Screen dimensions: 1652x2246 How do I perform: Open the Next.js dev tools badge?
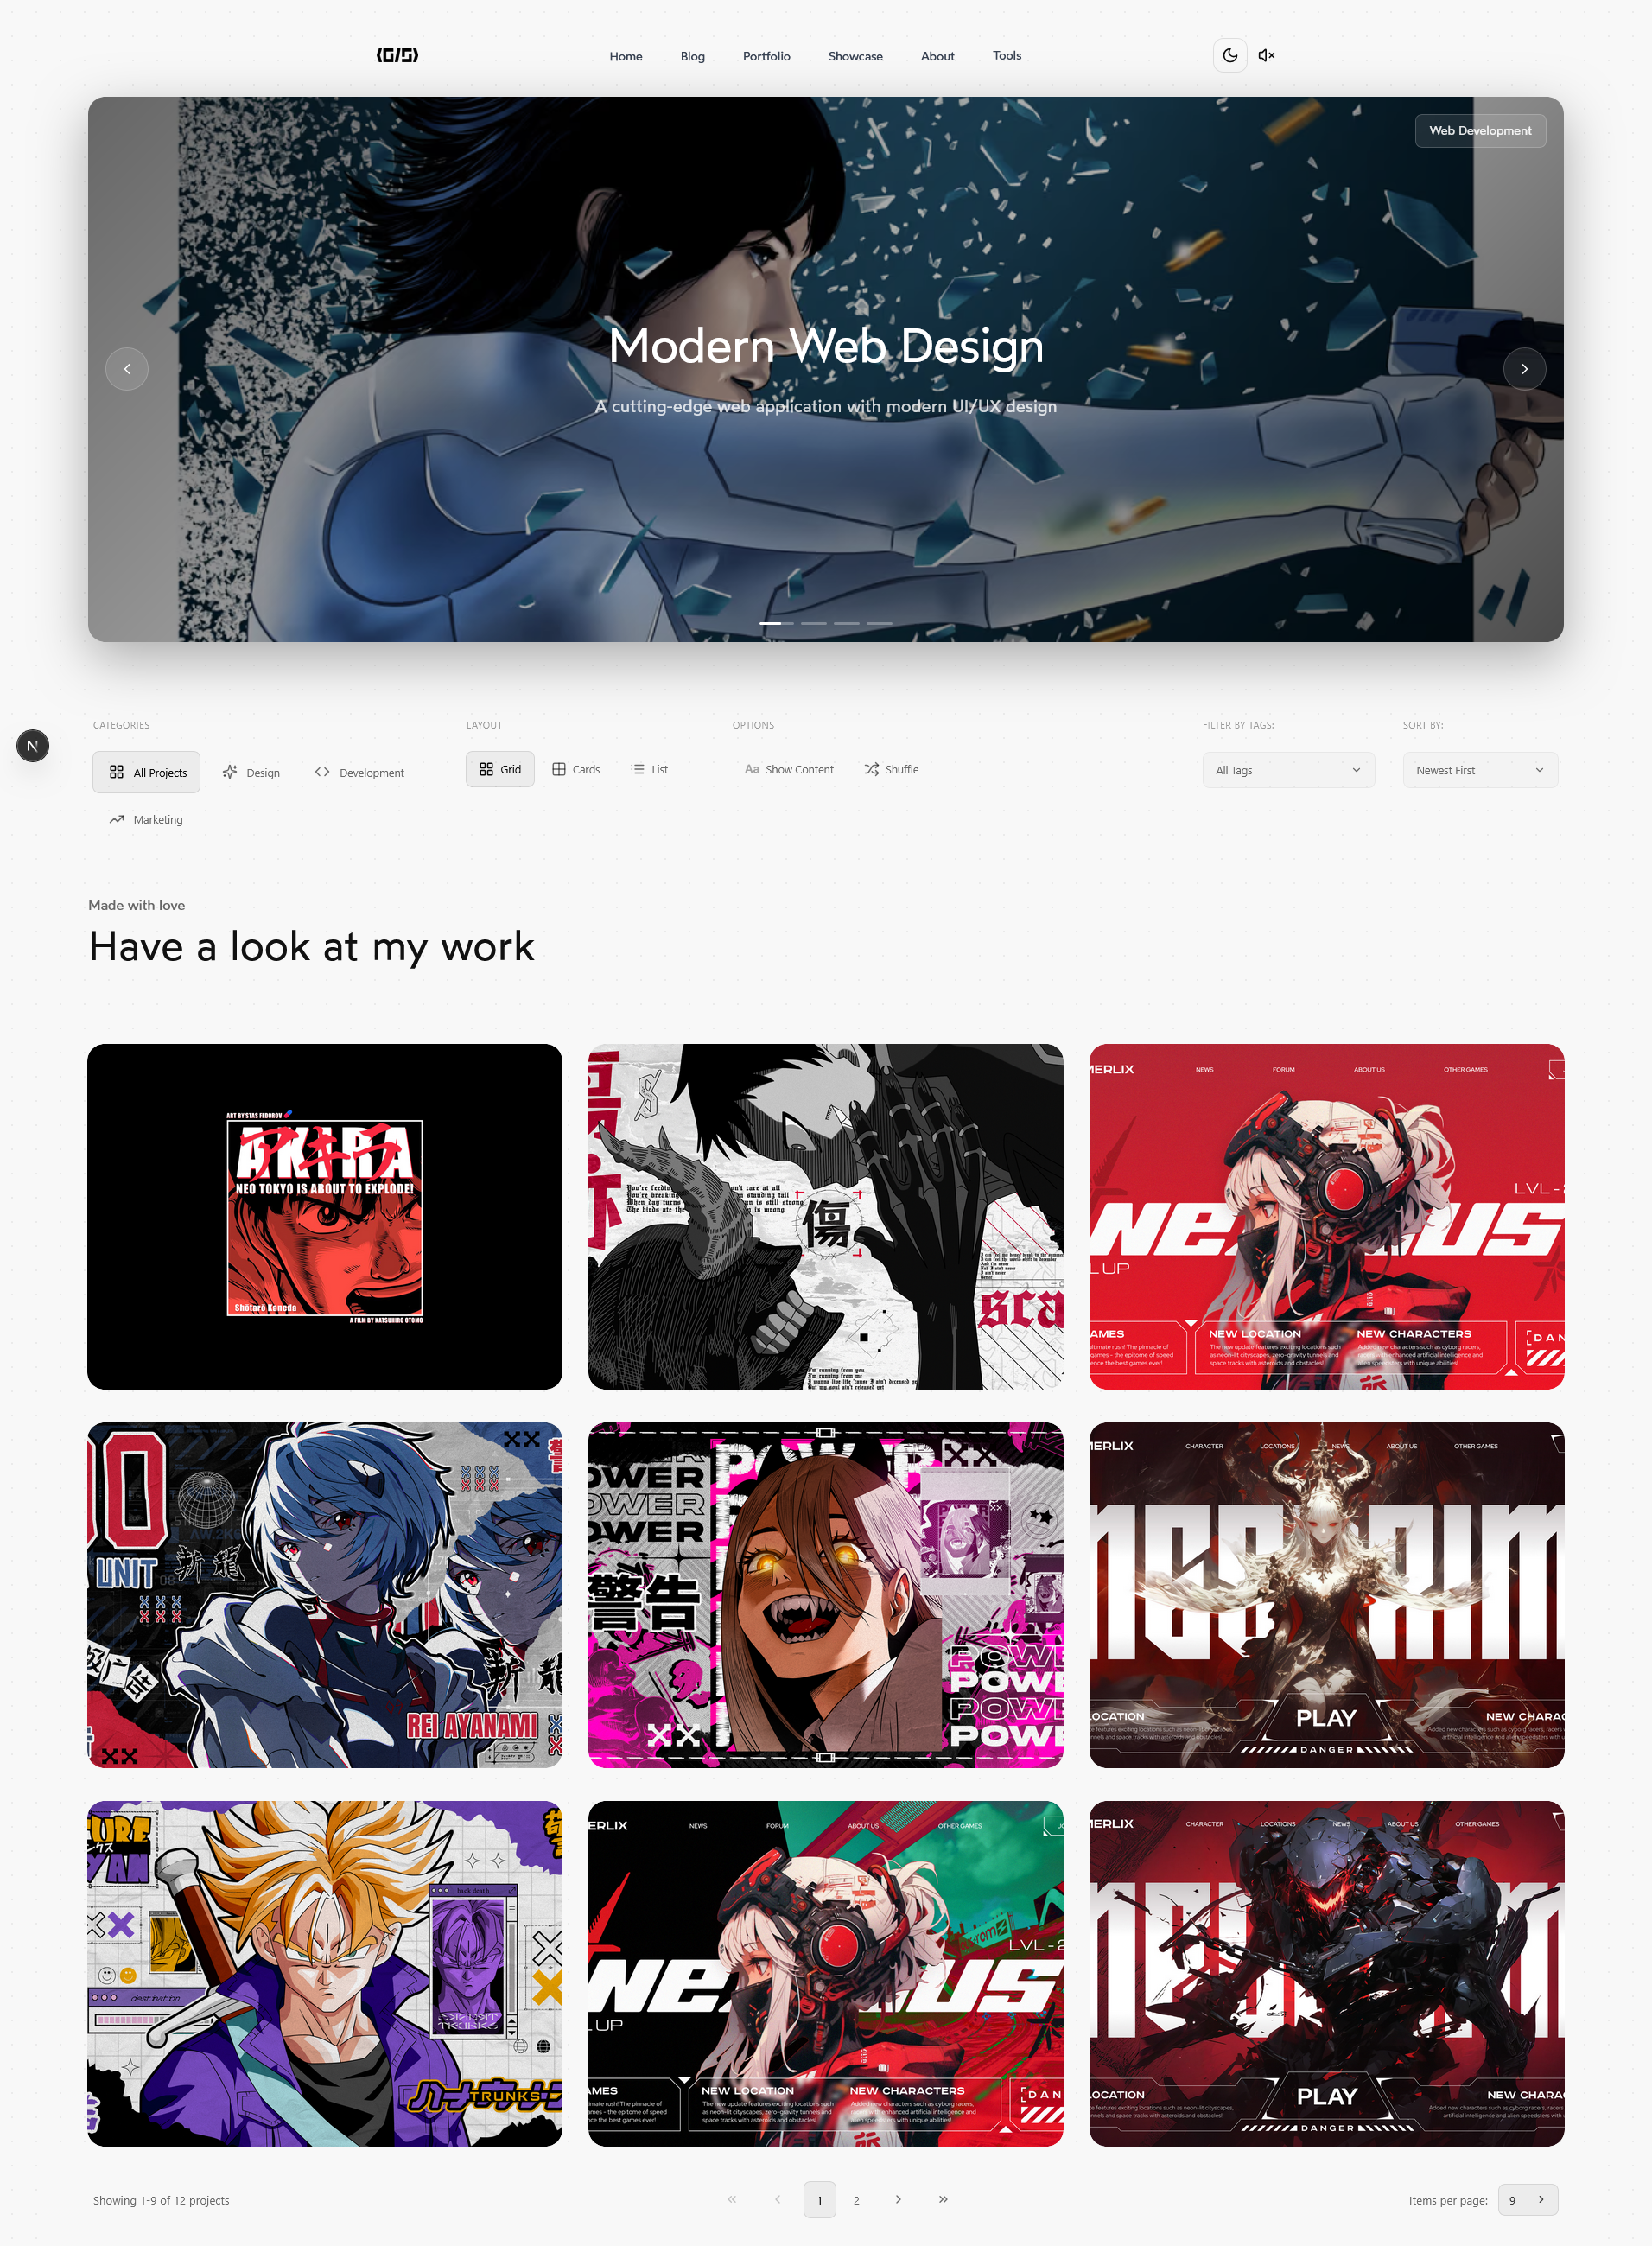(x=33, y=746)
